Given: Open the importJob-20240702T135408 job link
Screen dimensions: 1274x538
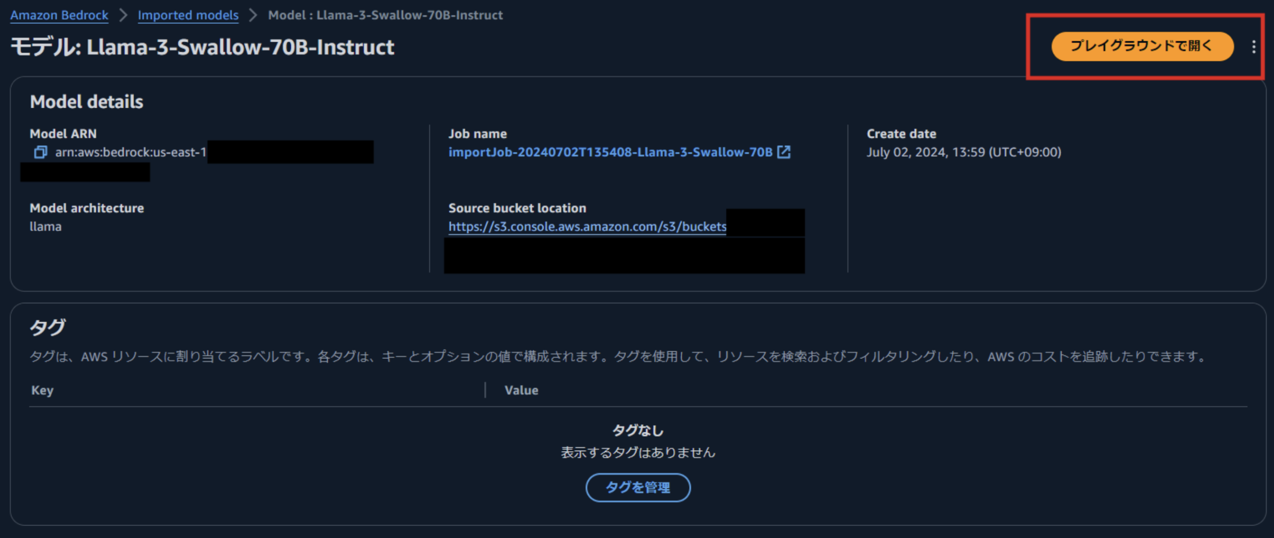Looking at the screenshot, I should (x=610, y=152).
